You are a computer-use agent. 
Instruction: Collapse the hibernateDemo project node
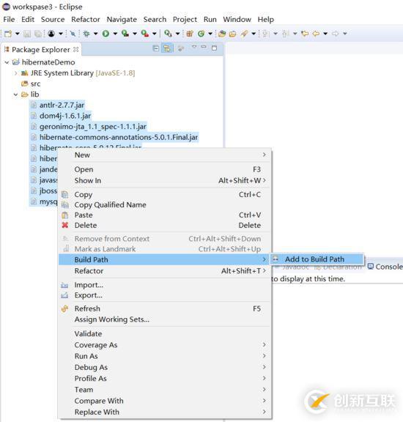7,62
